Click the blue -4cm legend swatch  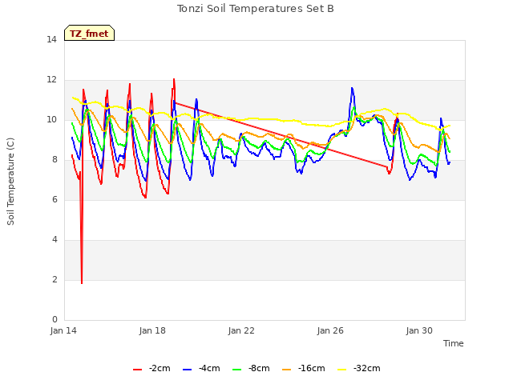[x=187, y=370]
